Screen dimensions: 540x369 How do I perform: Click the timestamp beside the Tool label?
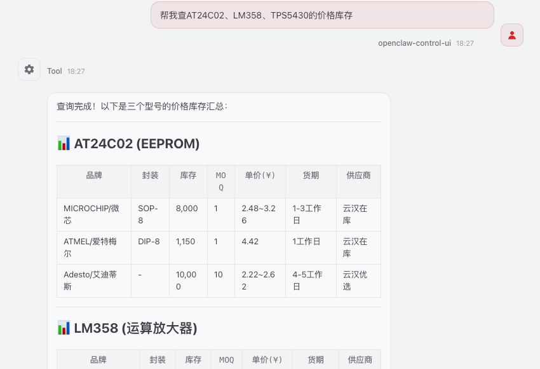[76, 71]
